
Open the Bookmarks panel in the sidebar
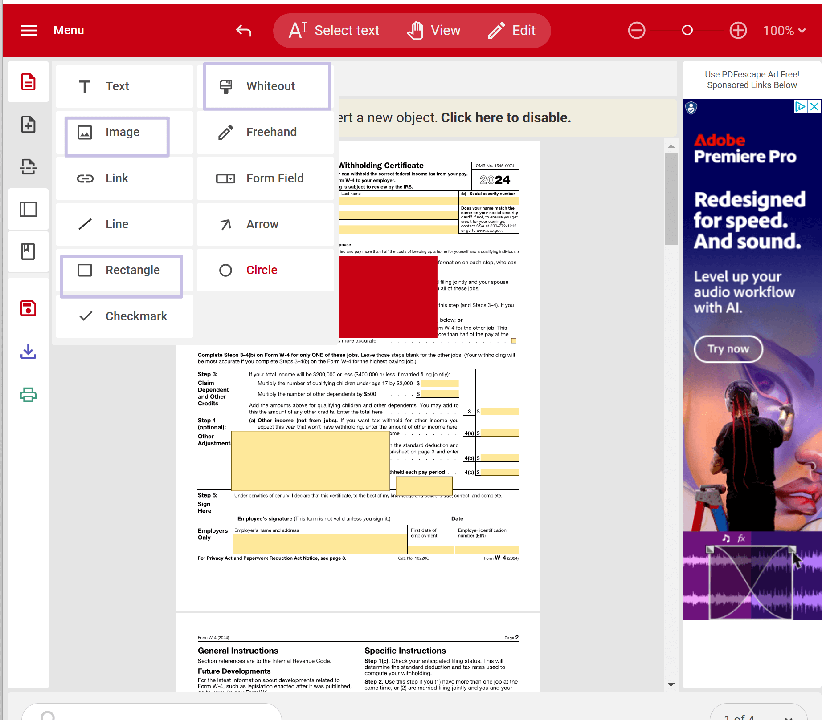(28, 251)
